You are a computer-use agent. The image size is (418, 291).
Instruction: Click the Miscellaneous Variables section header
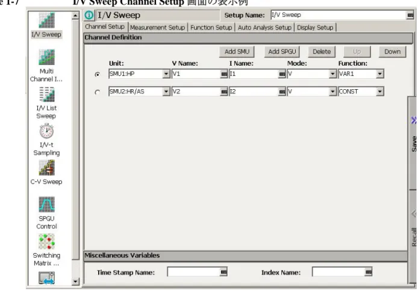(x=246, y=255)
